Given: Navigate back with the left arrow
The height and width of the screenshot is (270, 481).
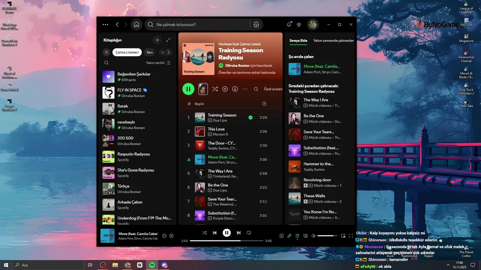Looking at the screenshot, I should tap(117, 24).
